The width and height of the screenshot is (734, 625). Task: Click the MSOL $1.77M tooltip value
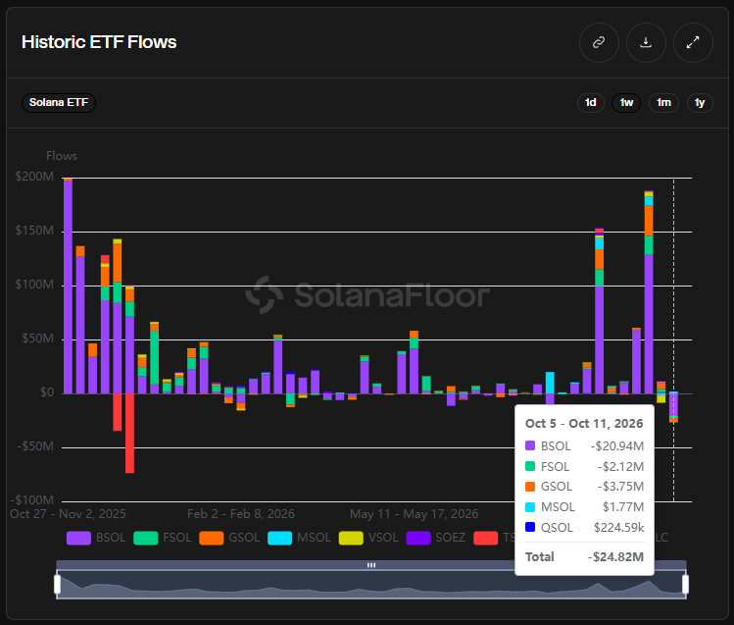623,507
